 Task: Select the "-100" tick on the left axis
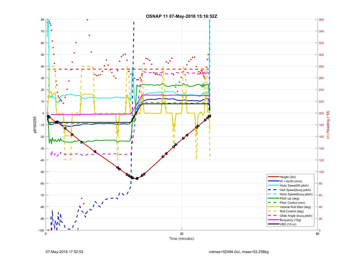click(x=41, y=230)
